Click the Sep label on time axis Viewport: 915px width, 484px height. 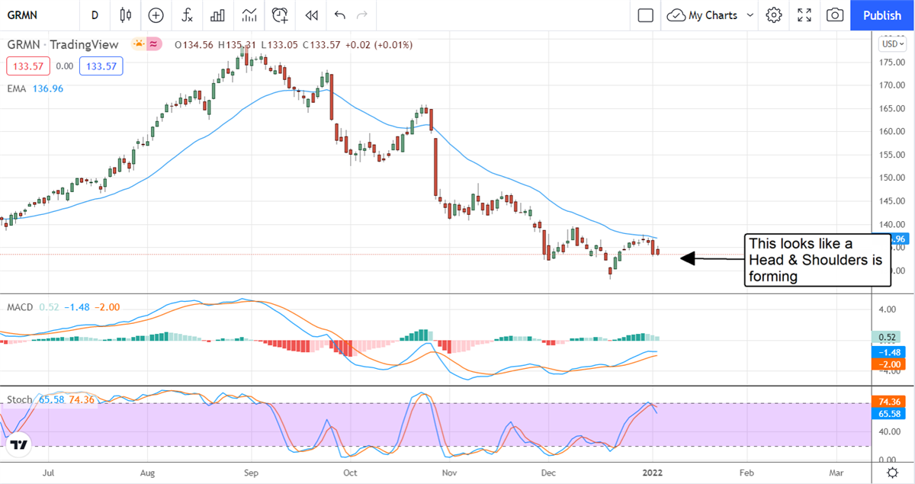(252, 473)
